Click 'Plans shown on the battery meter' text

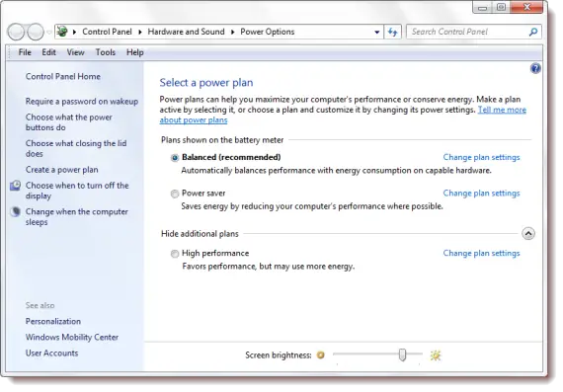pyautogui.click(x=222, y=140)
